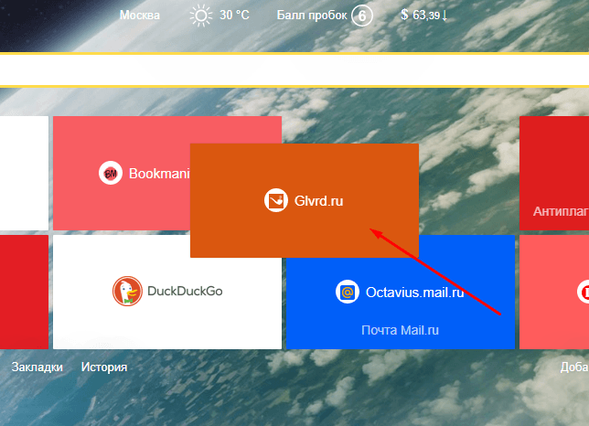Open Закладки bookmarks link
This screenshot has width=589, height=426.
point(37,367)
